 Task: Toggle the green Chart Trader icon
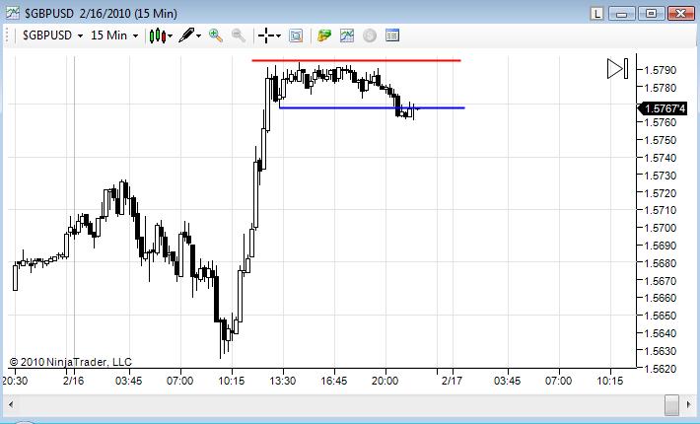(x=324, y=35)
